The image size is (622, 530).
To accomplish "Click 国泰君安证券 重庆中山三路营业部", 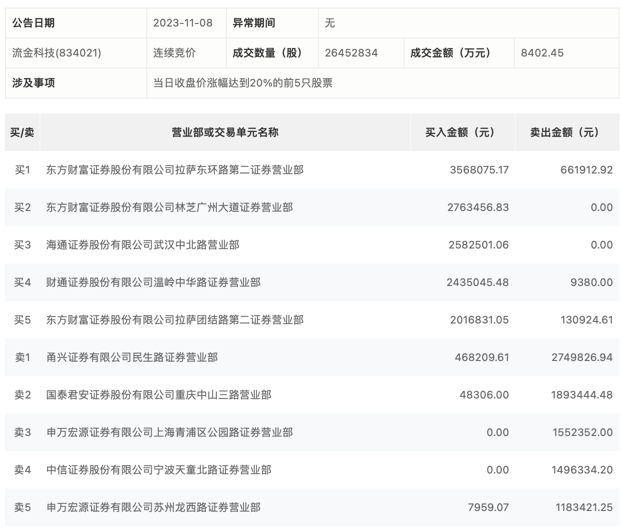I will coord(159,395).
